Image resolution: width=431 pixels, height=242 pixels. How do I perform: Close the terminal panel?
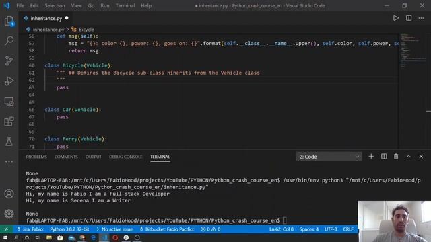click(x=421, y=157)
